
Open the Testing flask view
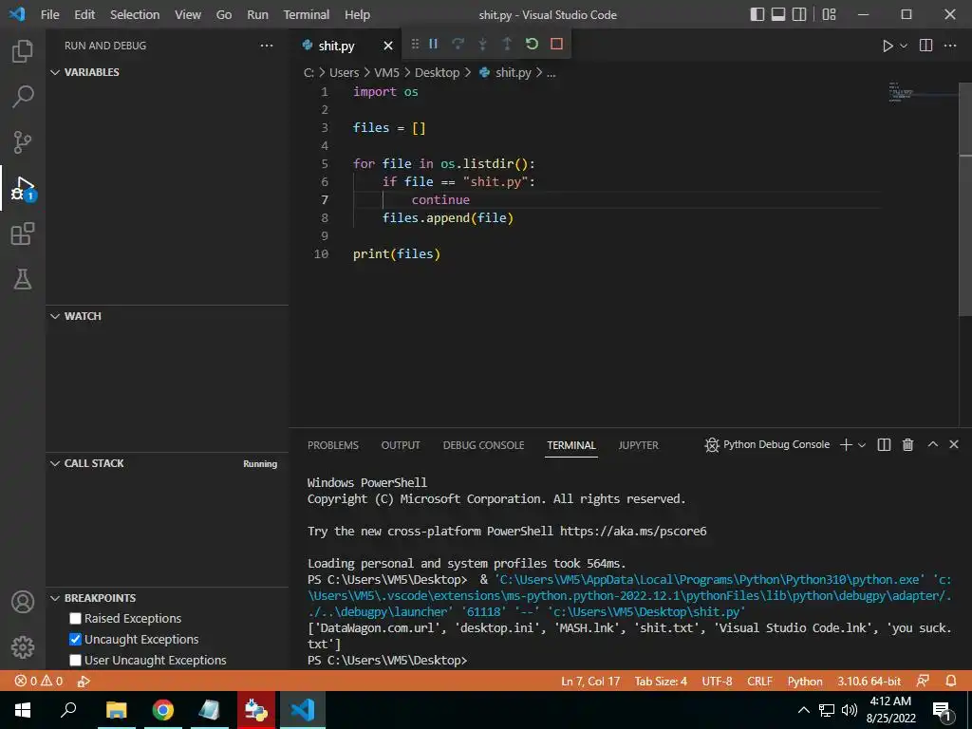pos(23,280)
